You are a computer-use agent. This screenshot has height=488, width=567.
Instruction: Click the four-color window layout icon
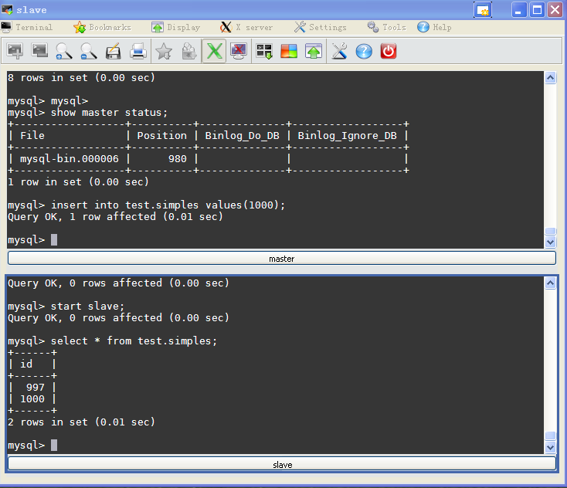(x=289, y=51)
